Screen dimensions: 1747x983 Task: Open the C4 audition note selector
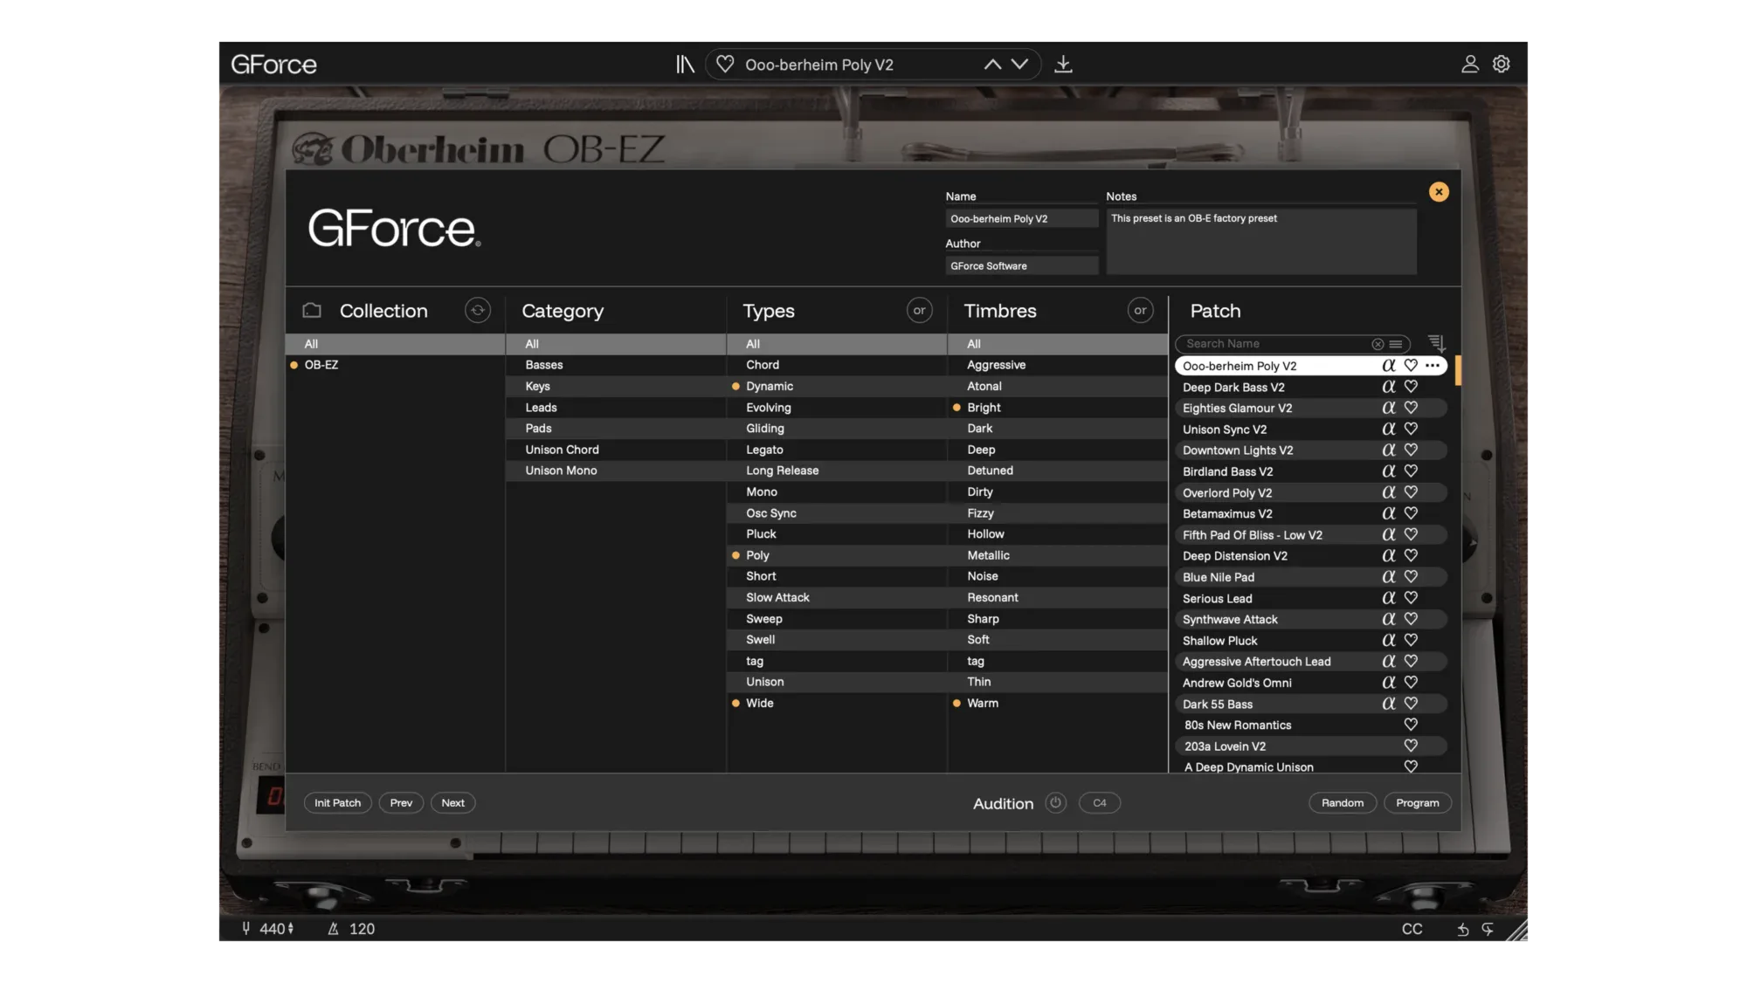(x=1100, y=803)
